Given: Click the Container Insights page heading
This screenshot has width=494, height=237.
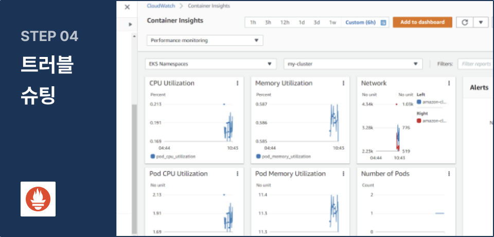Looking at the screenshot, I should 175,21.
